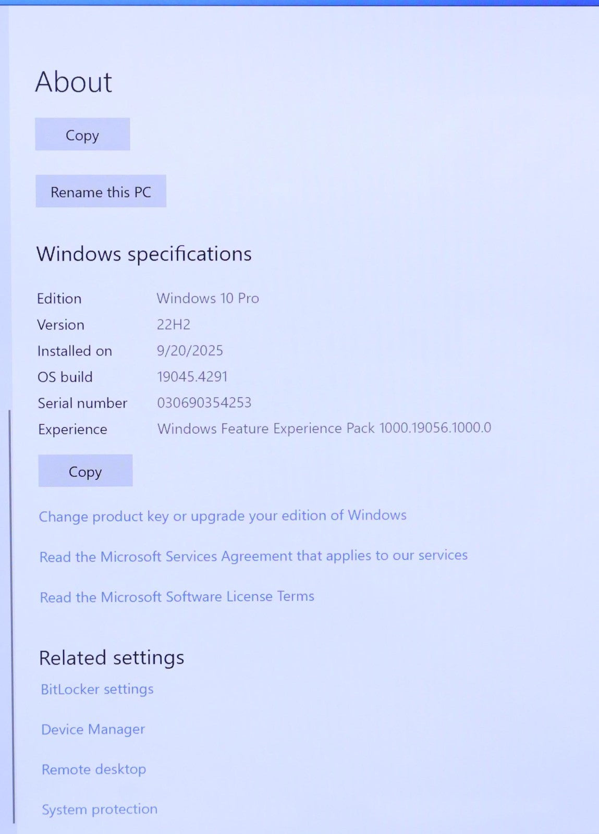Click the Related settings section heading
599x834 pixels.
pyautogui.click(x=112, y=658)
